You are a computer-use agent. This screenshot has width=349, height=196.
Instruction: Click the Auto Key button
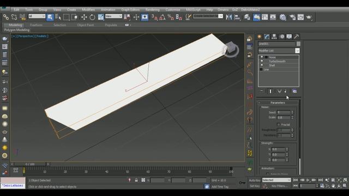[255, 180]
